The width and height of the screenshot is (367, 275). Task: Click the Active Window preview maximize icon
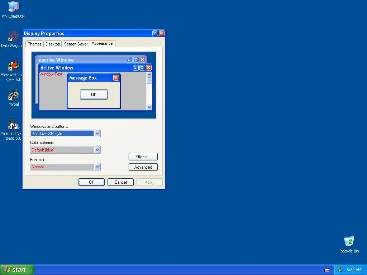pyautogui.click(x=142, y=68)
